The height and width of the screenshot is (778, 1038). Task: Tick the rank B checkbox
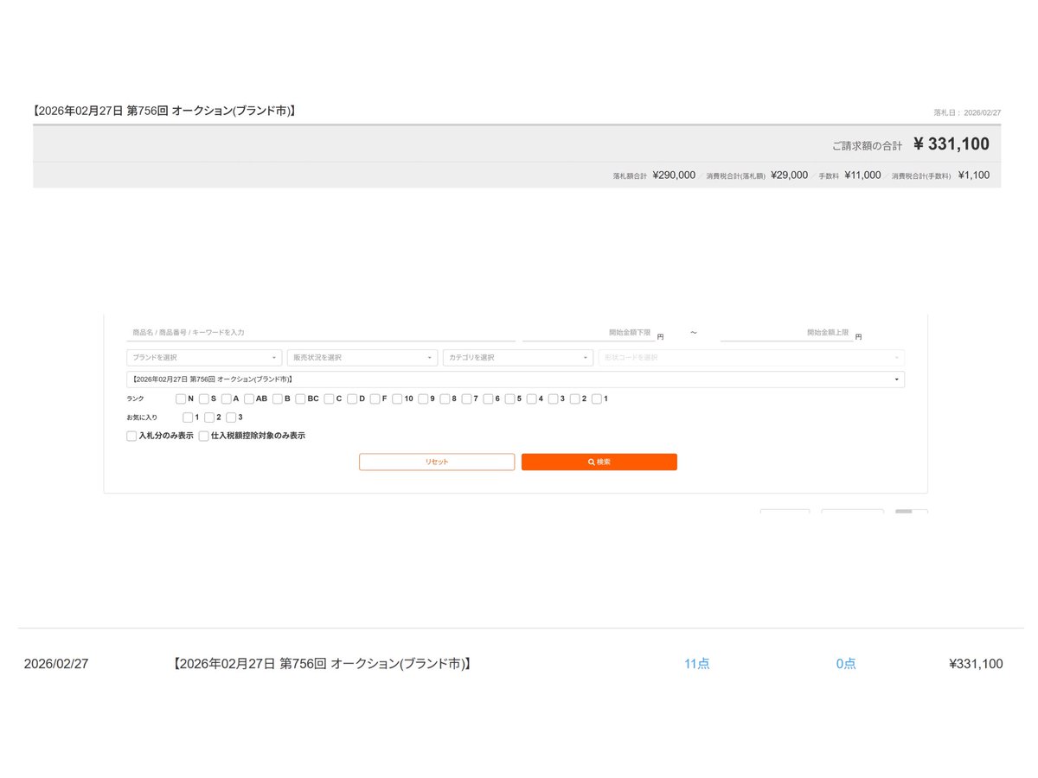tap(278, 399)
